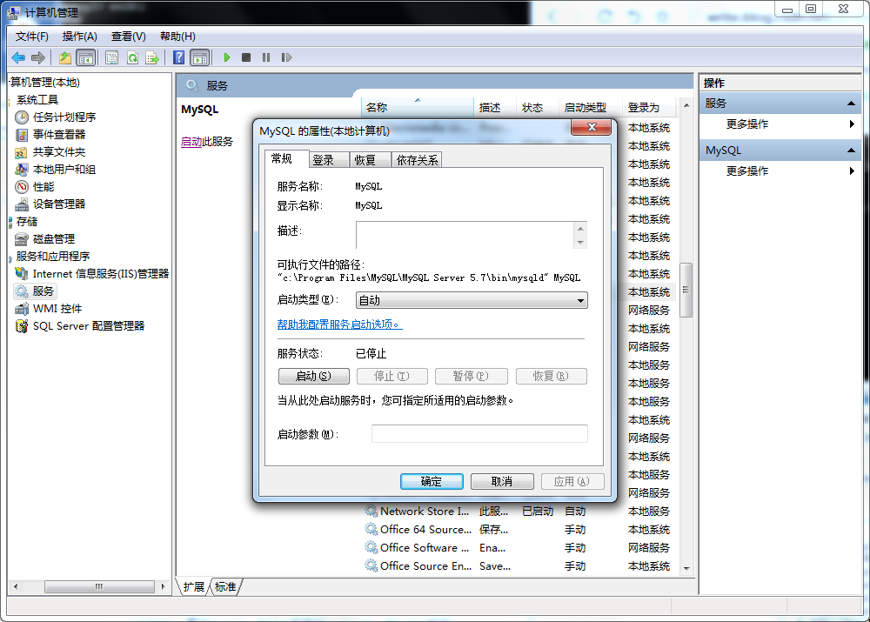This screenshot has height=622, width=870.
Task: Click the Up one level folder icon
Action: click(65, 57)
